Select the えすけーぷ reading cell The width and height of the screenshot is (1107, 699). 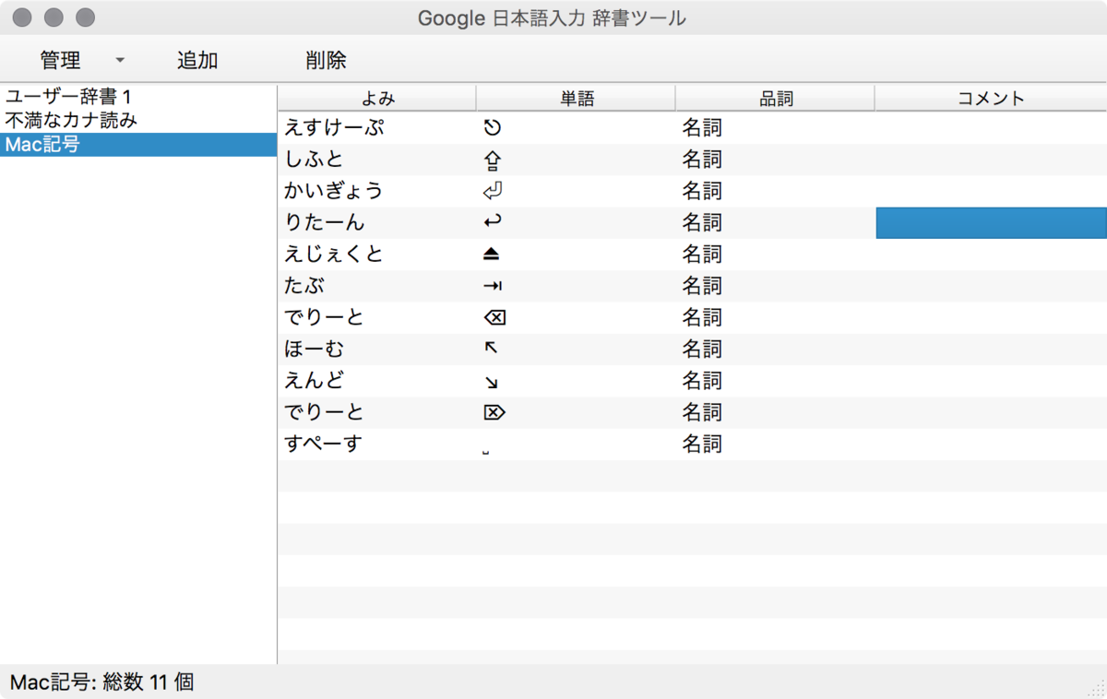tap(377, 128)
